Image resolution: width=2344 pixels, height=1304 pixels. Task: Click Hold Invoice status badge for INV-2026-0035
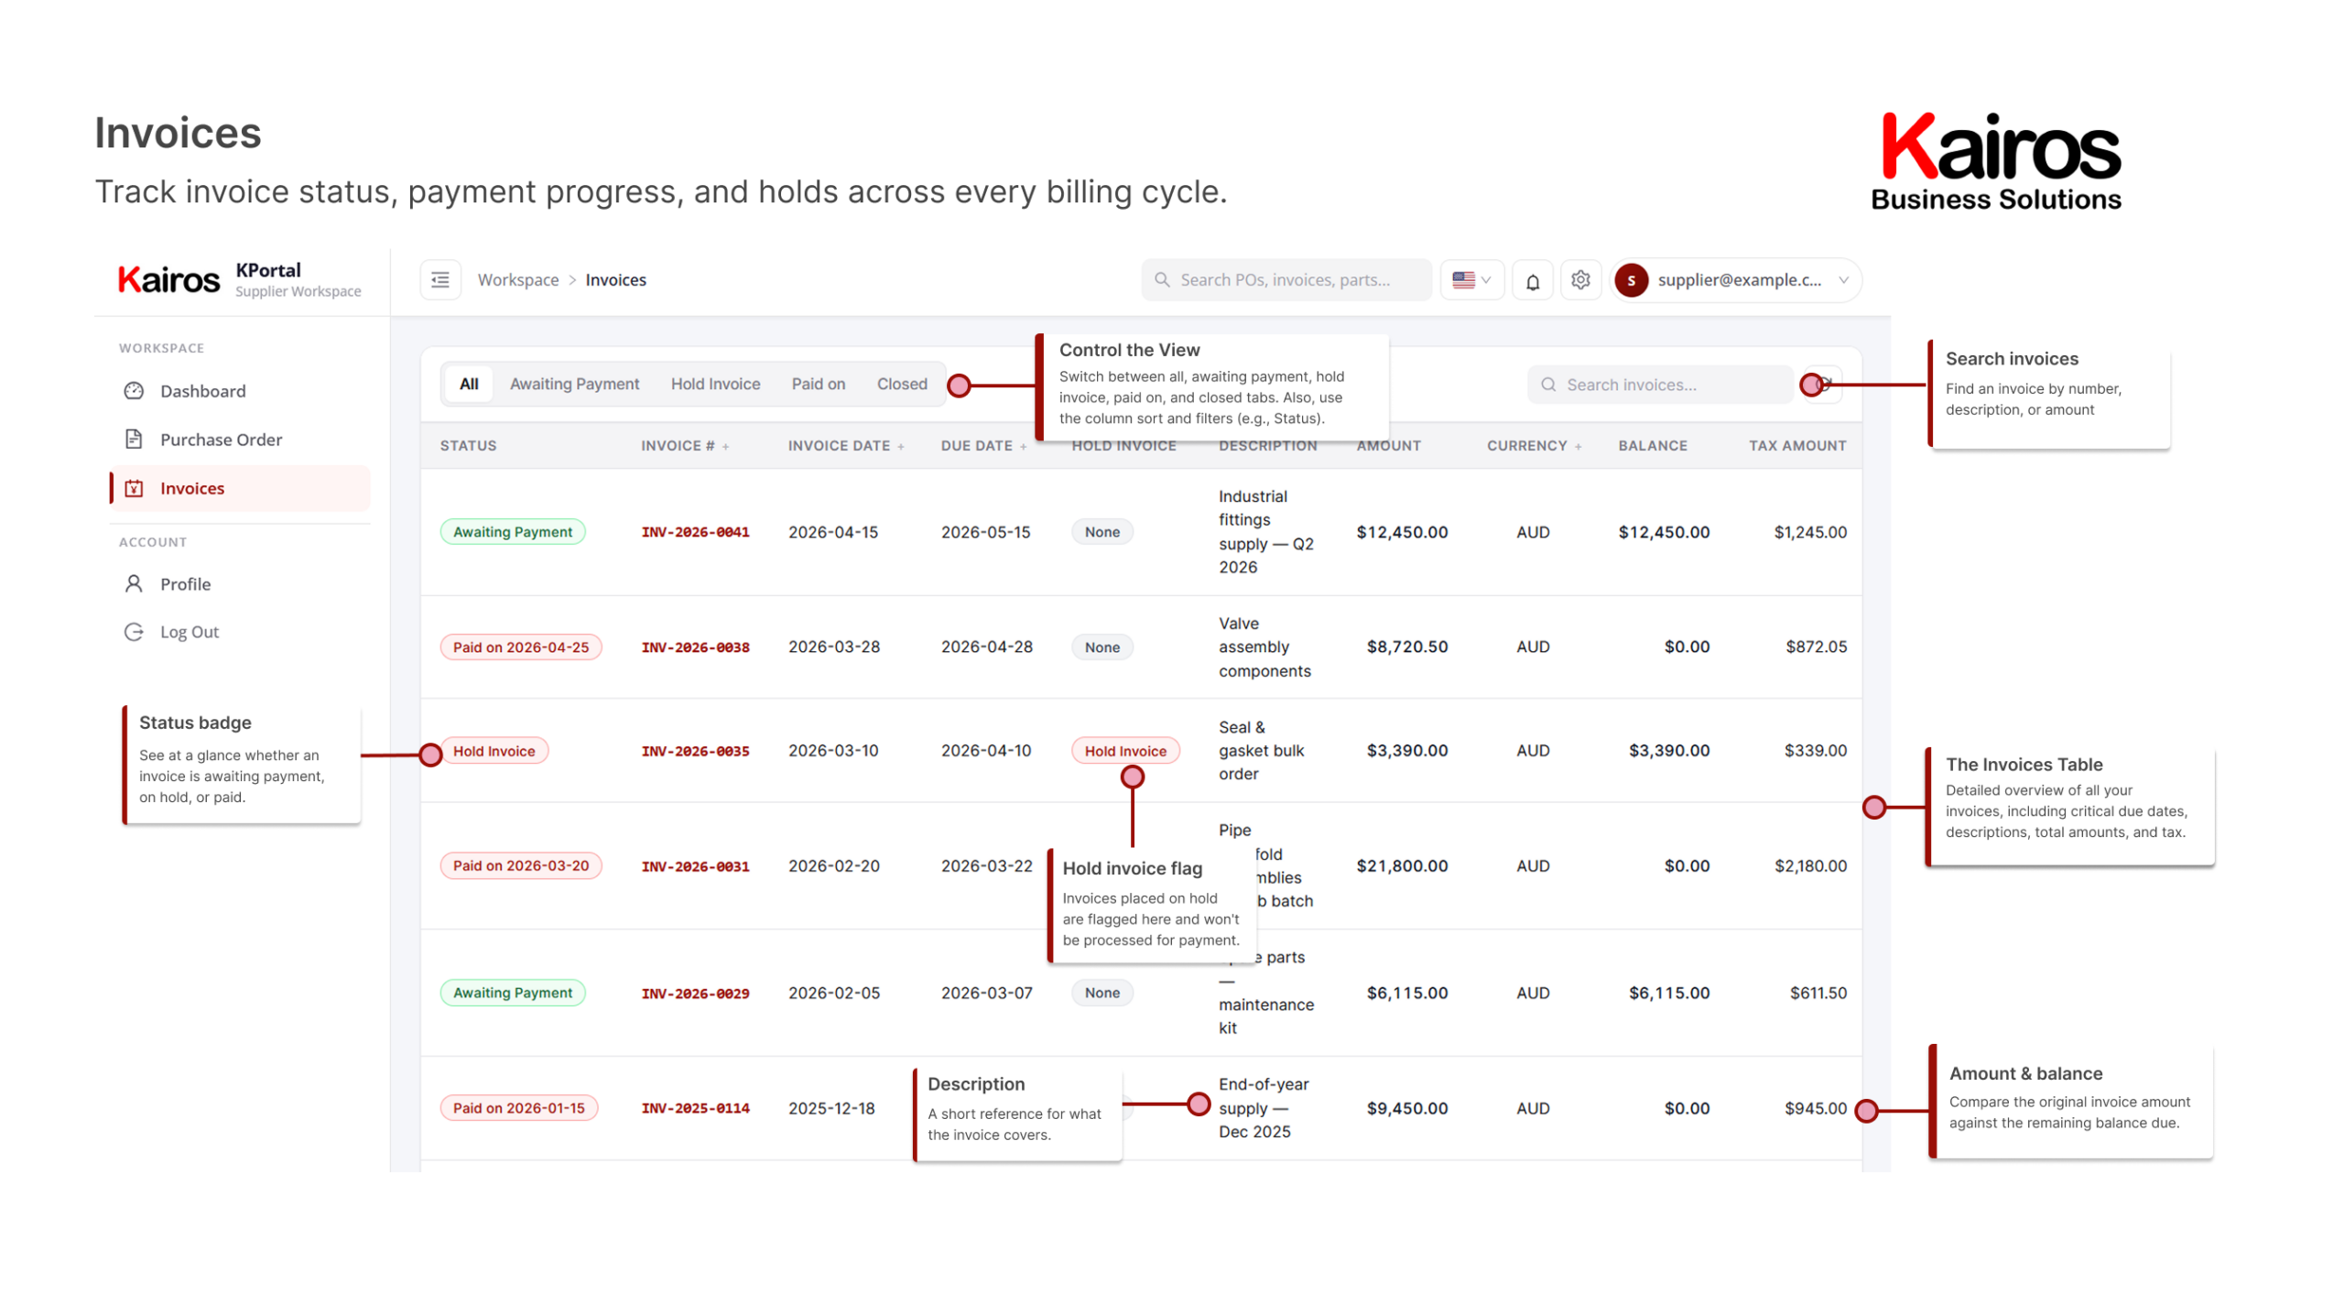pos(494,751)
